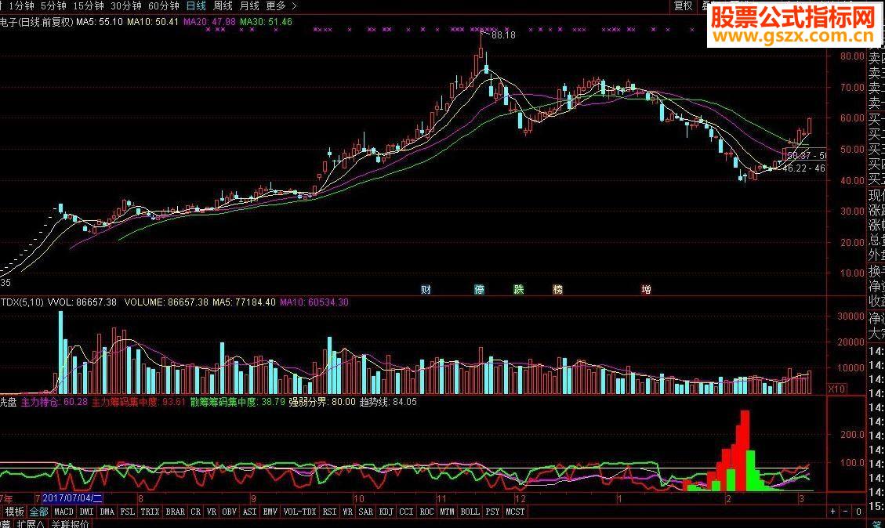Apply the MCST indicator
The width and height of the screenshot is (885, 528).
coord(515,512)
